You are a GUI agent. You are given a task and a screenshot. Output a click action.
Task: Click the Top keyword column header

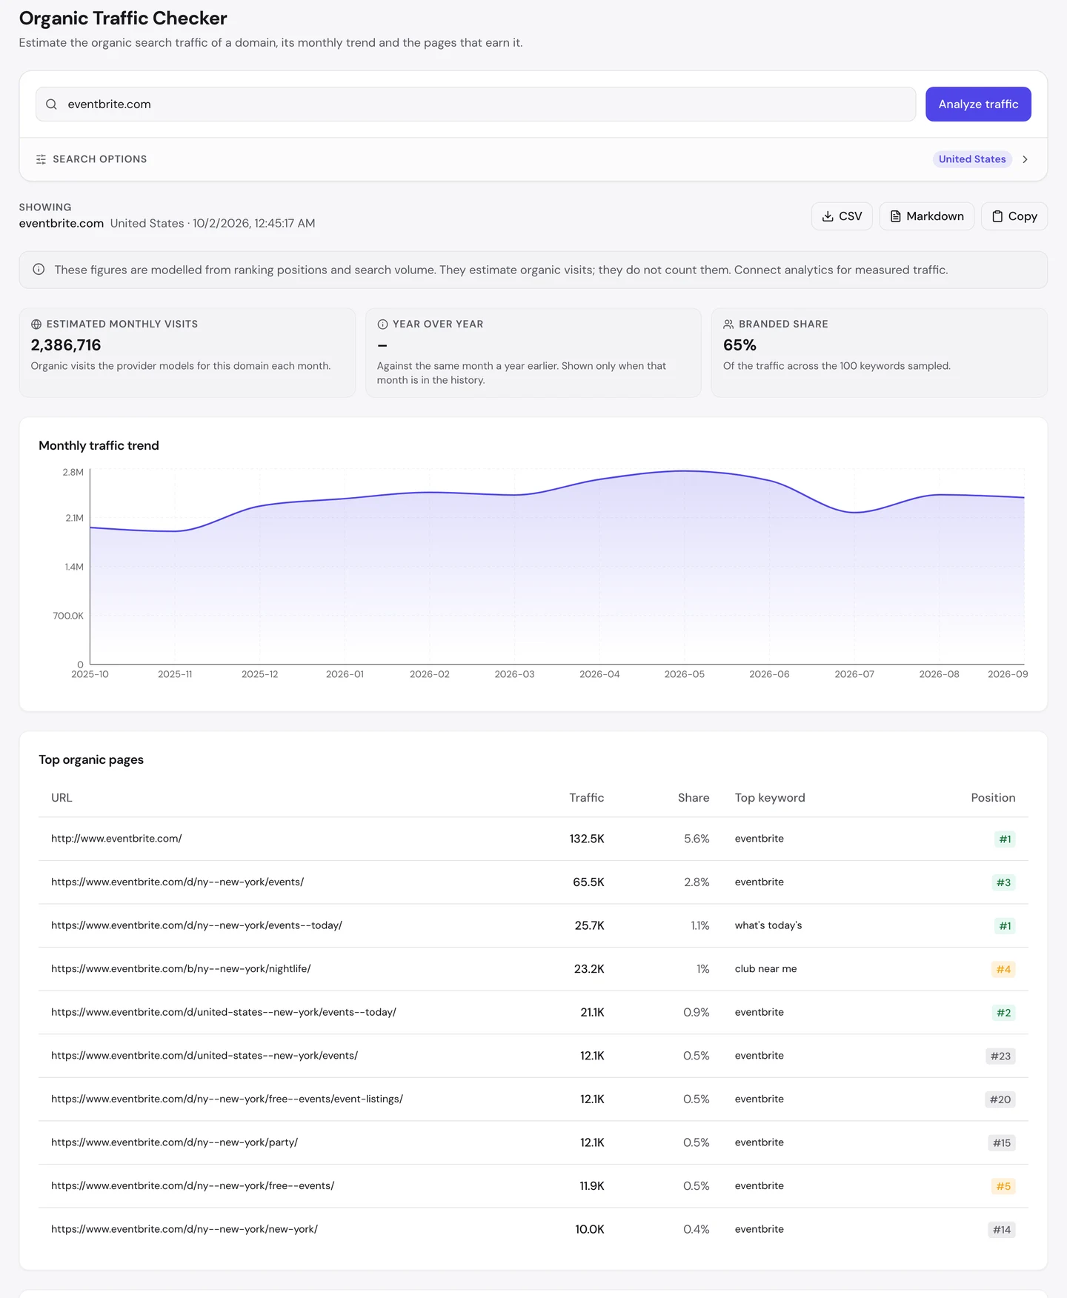770,798
